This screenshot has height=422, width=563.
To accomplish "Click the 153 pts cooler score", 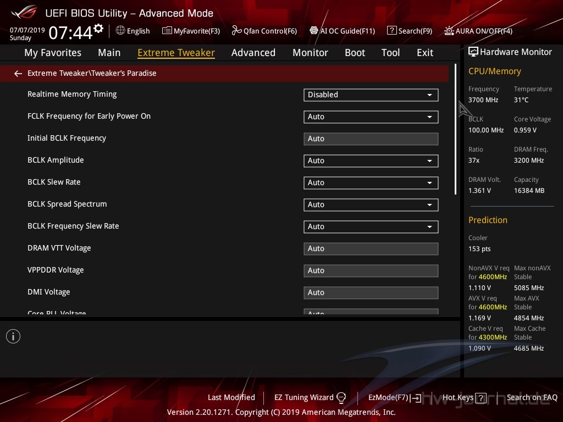I will tap(479, 249).
